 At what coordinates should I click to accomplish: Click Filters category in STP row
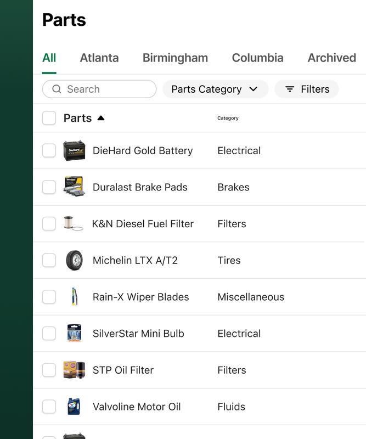point(232,370)
